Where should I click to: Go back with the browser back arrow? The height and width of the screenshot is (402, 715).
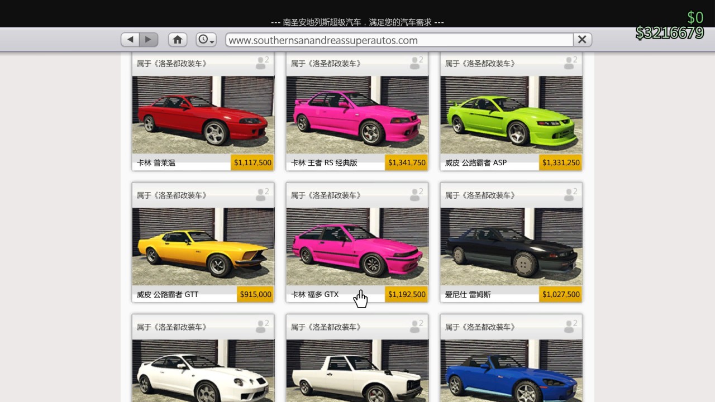130,40
